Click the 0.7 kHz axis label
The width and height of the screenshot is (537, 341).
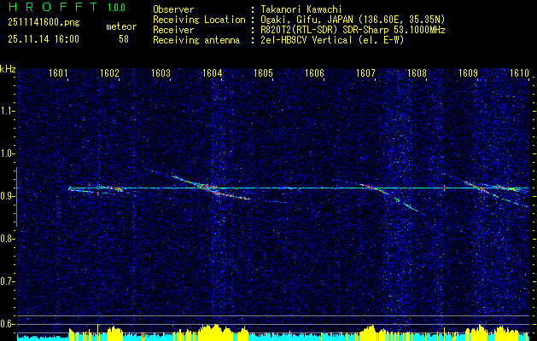6,281
